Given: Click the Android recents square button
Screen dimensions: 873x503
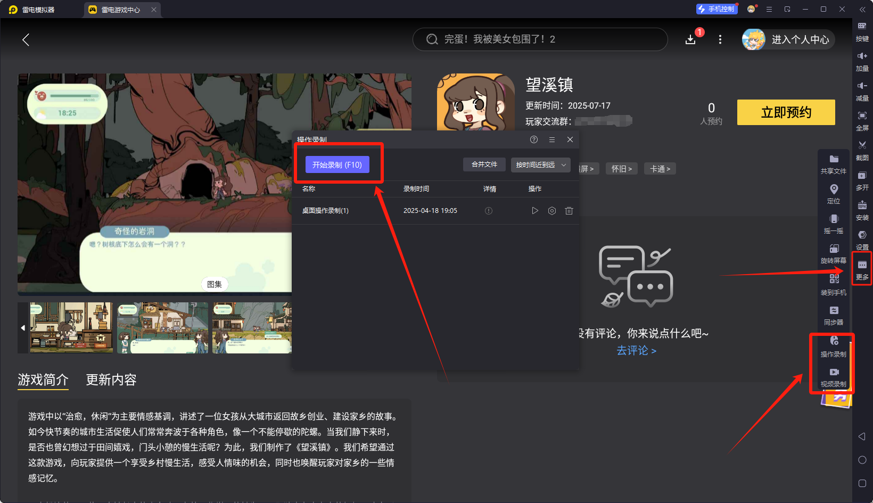Looking at the screenshot, I should 862,483.
